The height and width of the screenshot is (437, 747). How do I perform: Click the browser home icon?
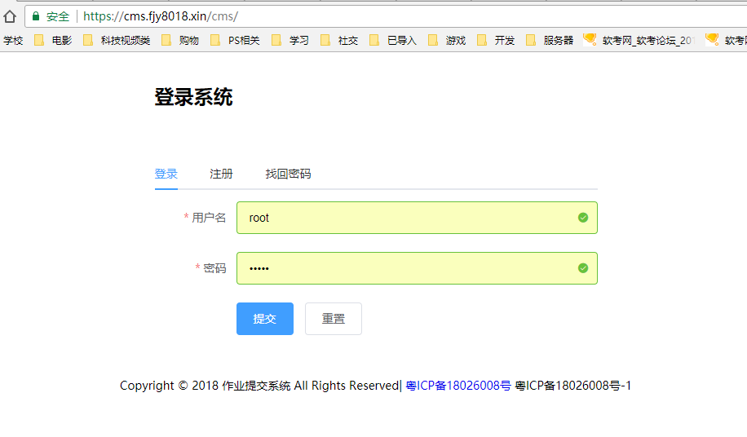coord(10,16)
